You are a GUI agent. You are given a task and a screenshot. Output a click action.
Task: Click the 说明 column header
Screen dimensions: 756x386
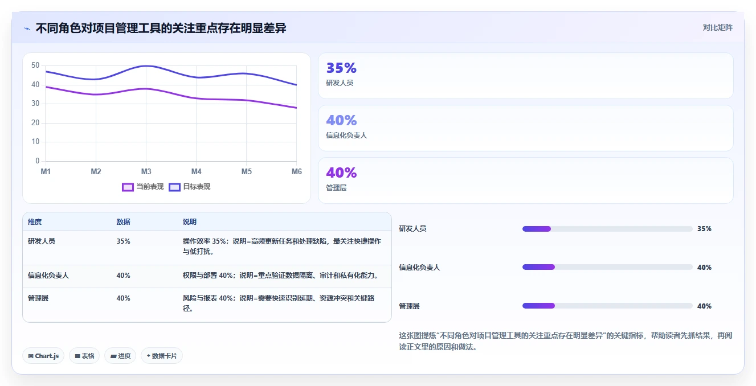189,221
